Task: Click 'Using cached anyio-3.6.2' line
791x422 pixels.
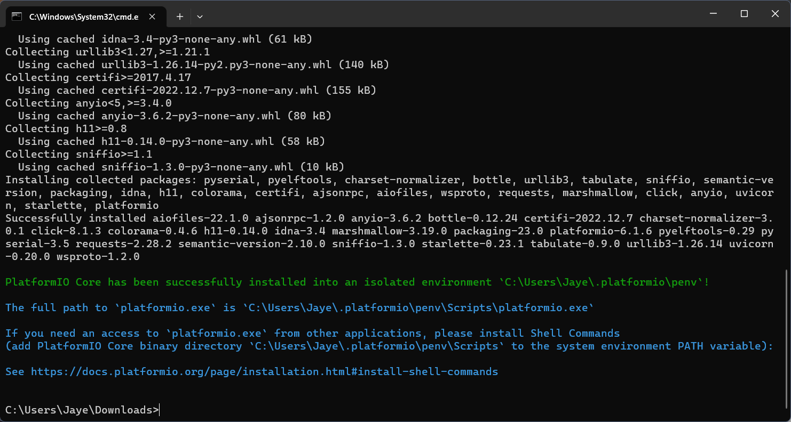Action: pyautogui.click(x=175, y=116)
